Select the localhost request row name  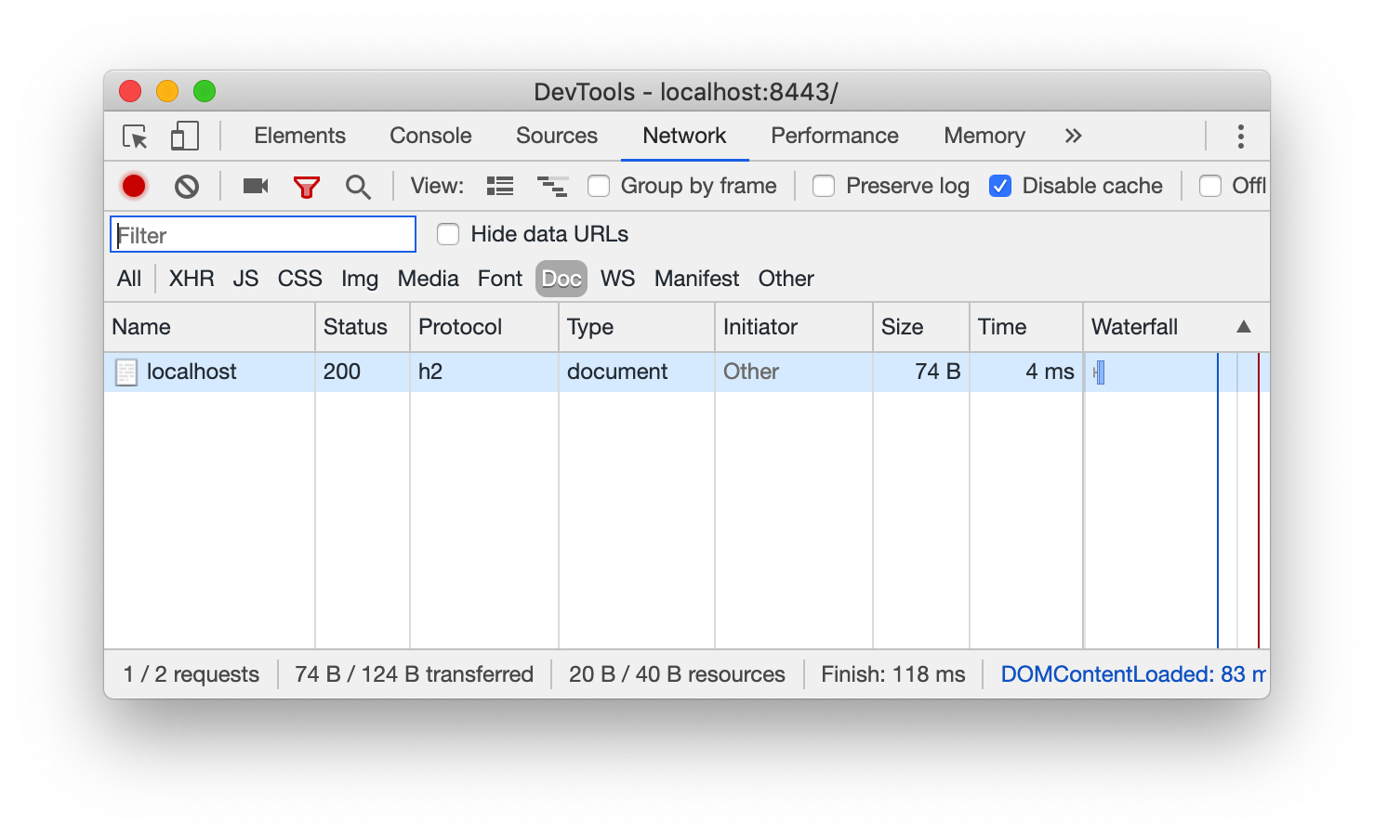pos(192,372)
